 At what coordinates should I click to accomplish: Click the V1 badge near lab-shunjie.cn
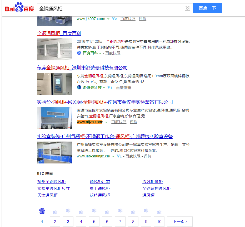pyautogui.click(x=119, y=156)
